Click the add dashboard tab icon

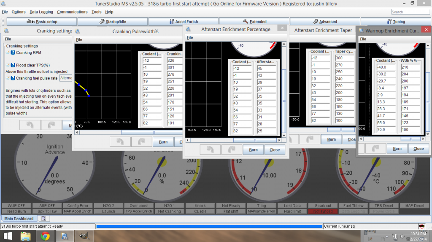43,218
